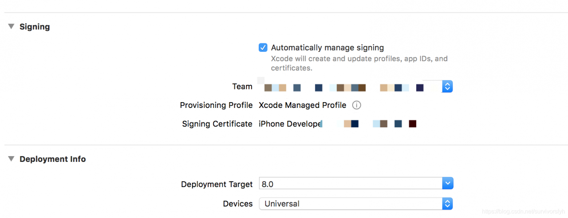Click the Provisioning Profile info icon
Image resolution: width=568 pixels, height=218 pixels.
356,105
